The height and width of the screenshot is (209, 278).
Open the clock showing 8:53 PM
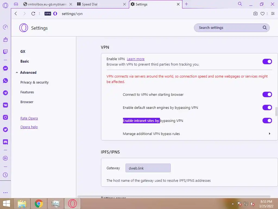[266, 204]
